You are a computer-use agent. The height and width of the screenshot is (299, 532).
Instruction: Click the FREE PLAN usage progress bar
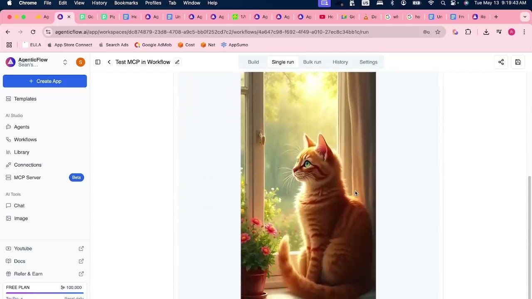coord(45,293)
